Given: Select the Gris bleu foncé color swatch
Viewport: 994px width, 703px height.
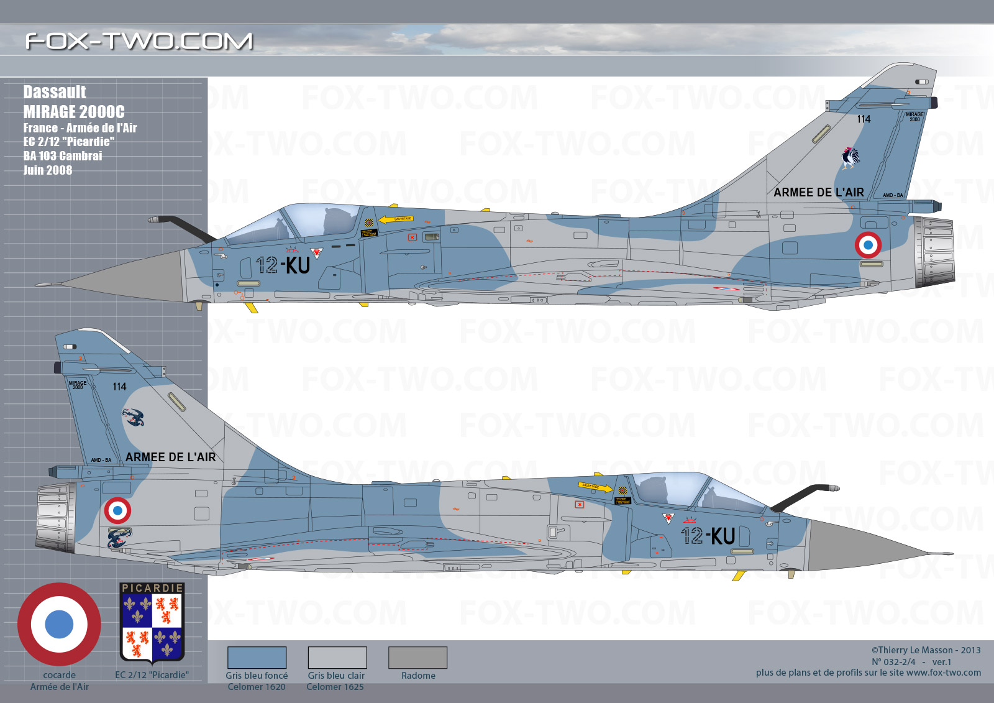Looking at the screenshot, I should [257, 658].
